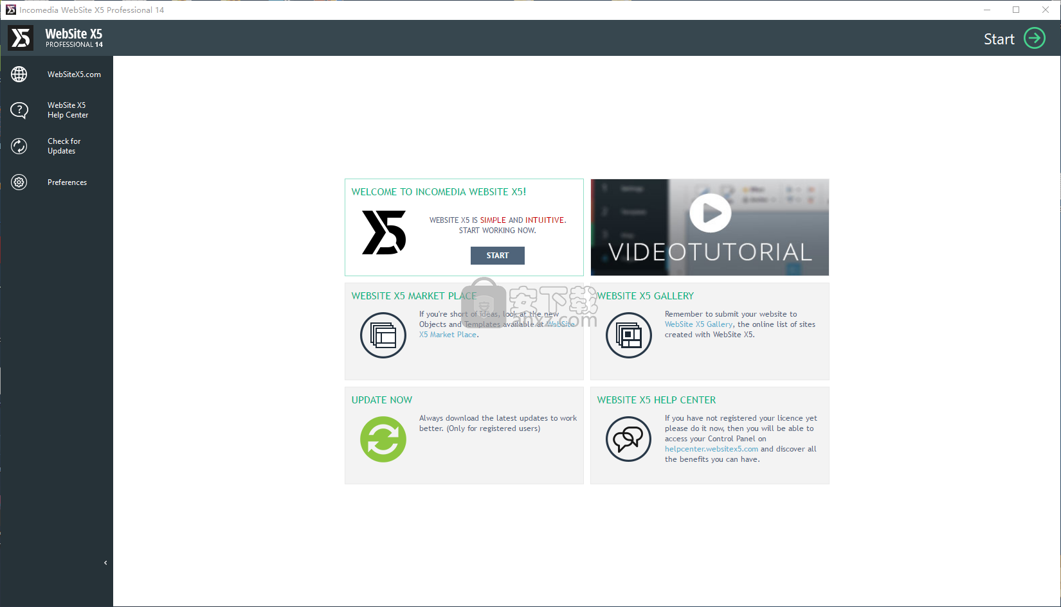1061x607 pixels.
Task: Click the WEBSITE X5 MARKET PLACE heading
Action: tap(414, 296)
